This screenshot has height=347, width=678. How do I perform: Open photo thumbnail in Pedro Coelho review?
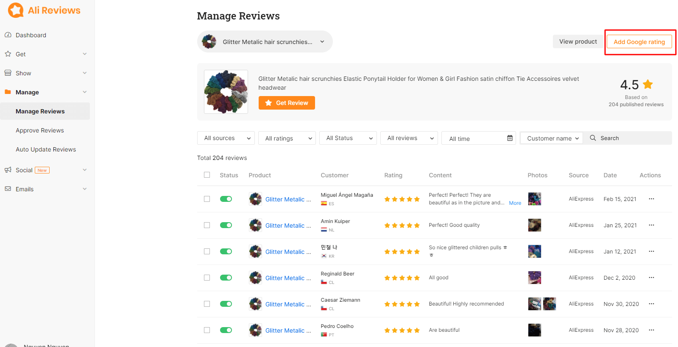[x=534, y=330]
